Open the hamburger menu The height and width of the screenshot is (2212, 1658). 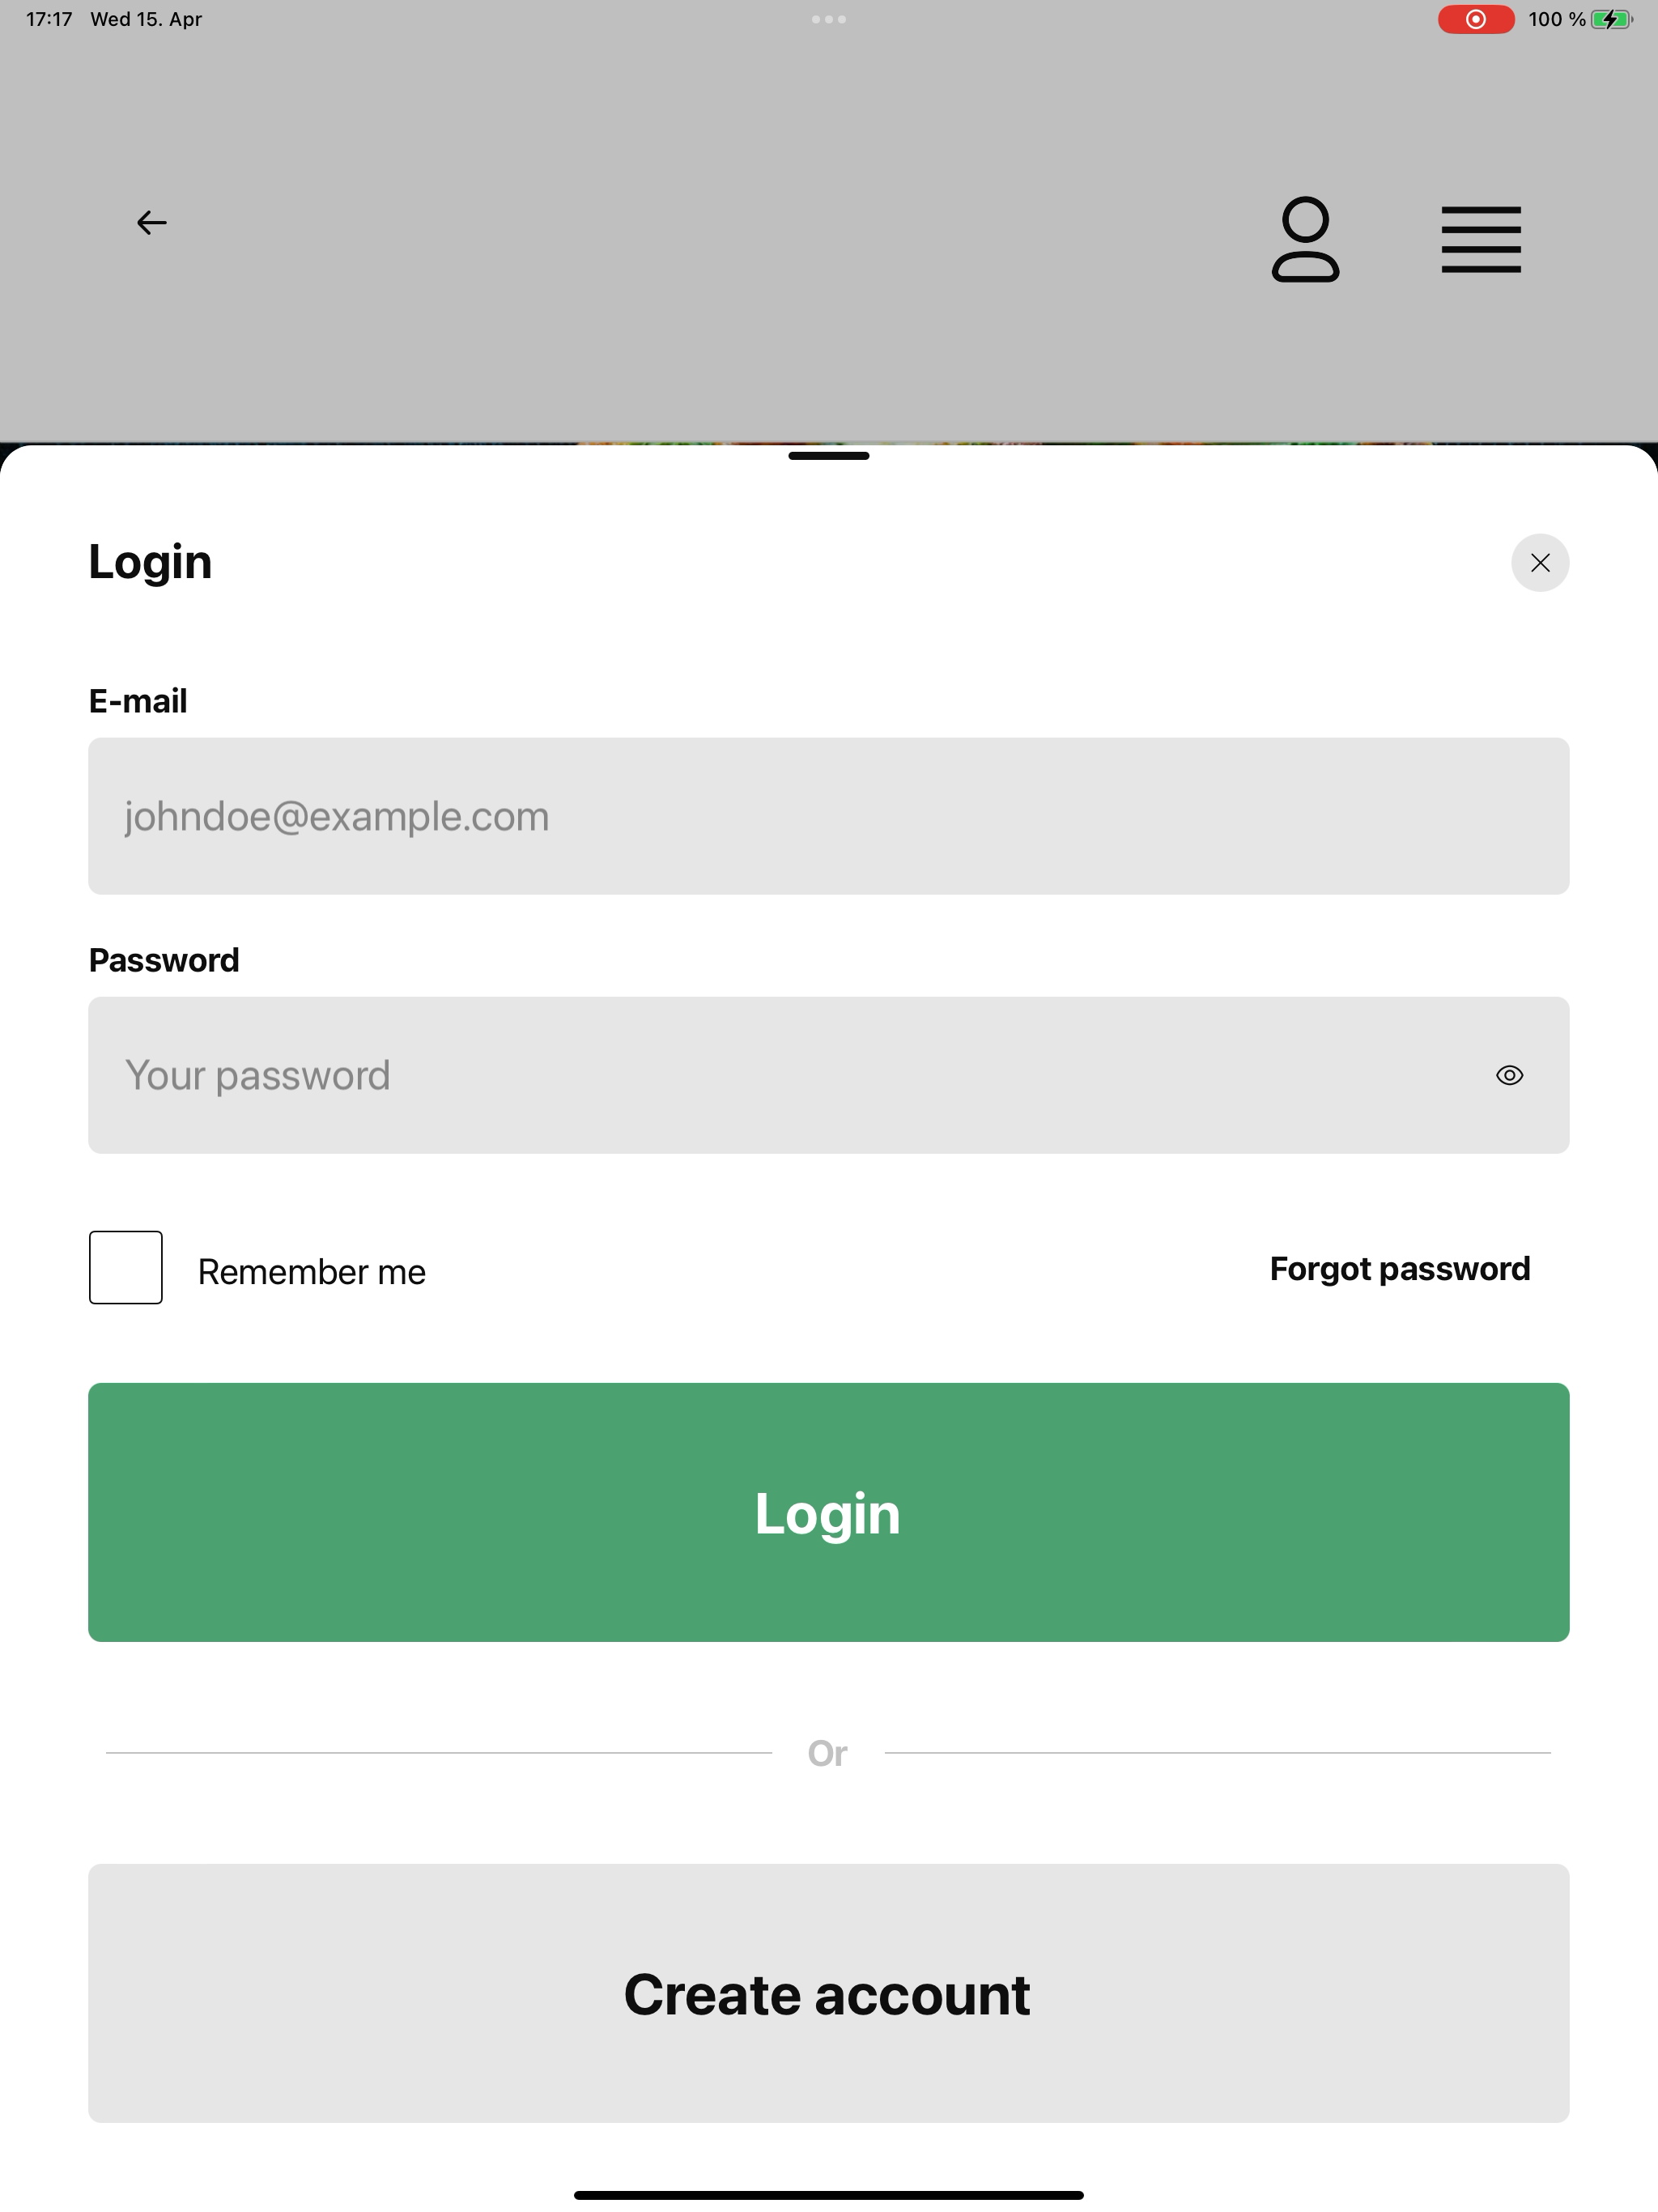1481,240
